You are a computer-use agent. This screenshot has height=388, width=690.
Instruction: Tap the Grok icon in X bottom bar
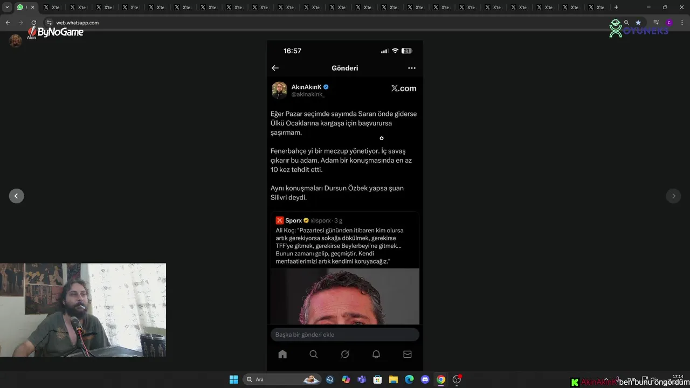point(345,354)
